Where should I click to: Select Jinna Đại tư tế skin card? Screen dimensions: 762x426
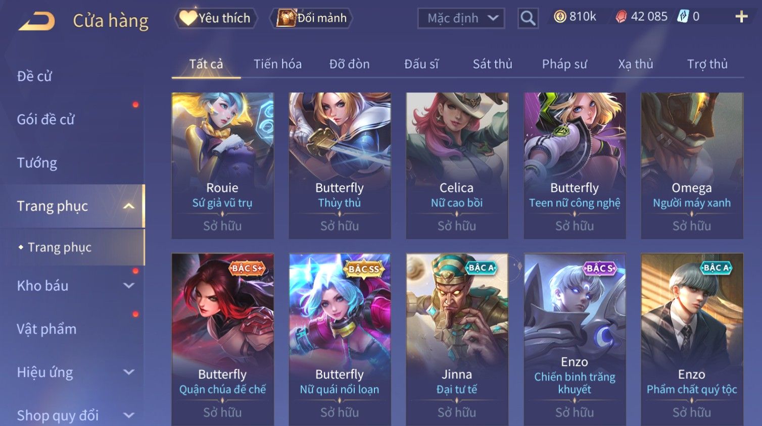pos(457,339)
